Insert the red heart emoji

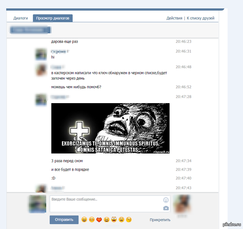(99, 220)
